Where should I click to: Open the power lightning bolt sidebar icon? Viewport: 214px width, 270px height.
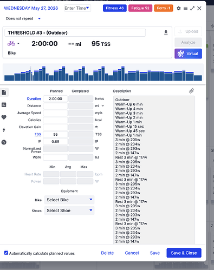(4, 130)
